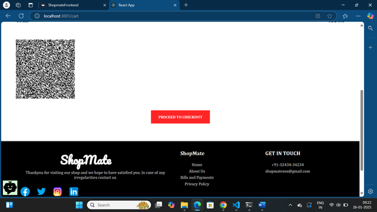Open the favorites list icon
Screen dimensions: 377x212
pyautogui.click(x=345, y=16)
